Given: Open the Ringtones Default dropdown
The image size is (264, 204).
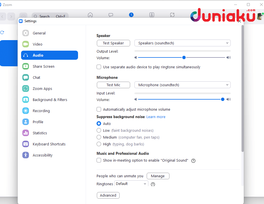Looking at the screenshot, I should (x=131, y=184).
